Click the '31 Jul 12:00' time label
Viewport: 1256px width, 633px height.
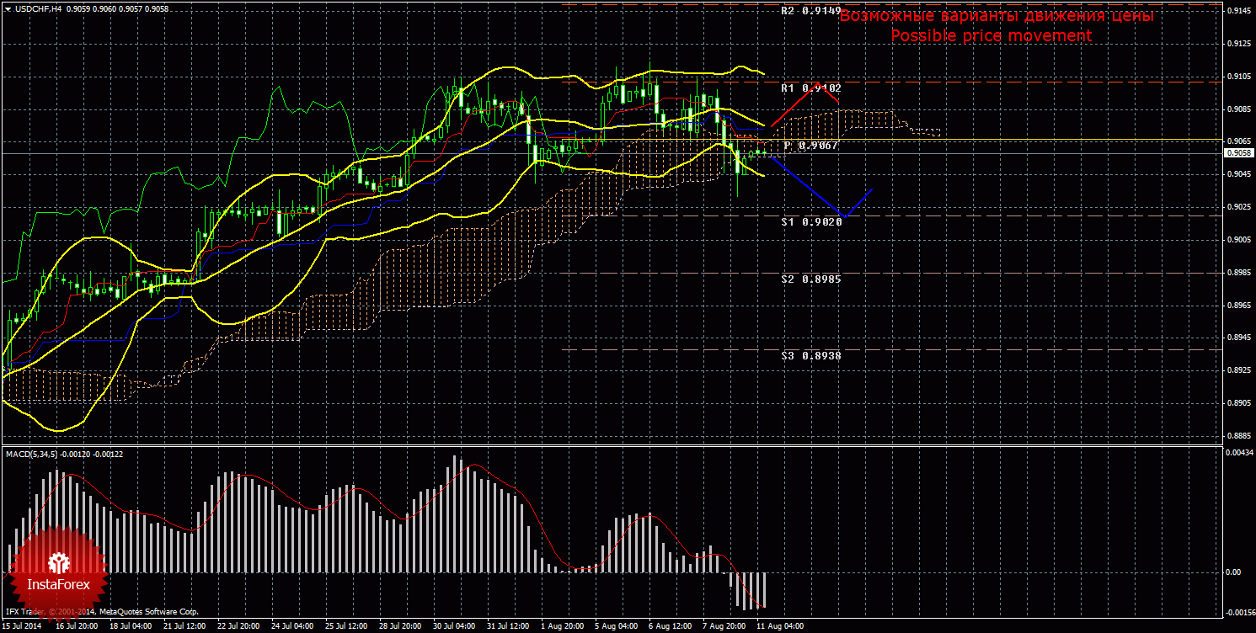coord(509,626)
